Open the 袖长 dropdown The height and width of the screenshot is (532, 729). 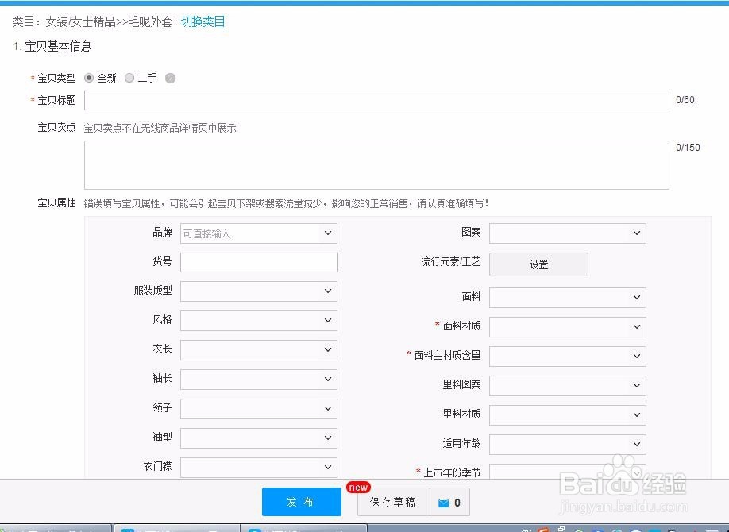click(x=259, y=380)
